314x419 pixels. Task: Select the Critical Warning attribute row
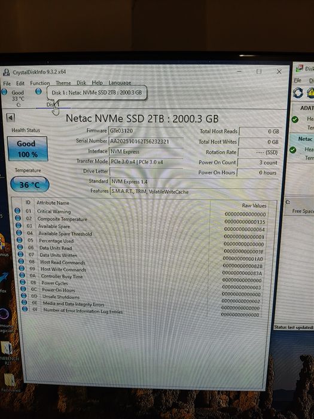point(141,212)
